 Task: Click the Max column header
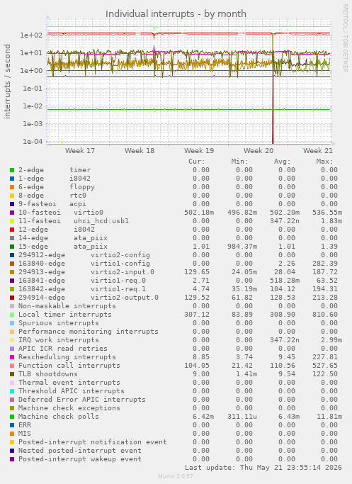[x=324, y=162]
